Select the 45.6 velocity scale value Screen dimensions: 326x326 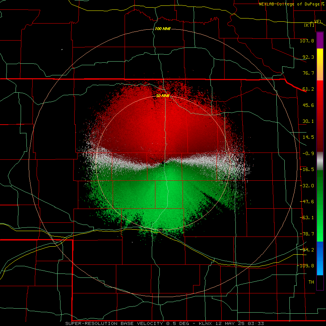(x=308, y=105)
